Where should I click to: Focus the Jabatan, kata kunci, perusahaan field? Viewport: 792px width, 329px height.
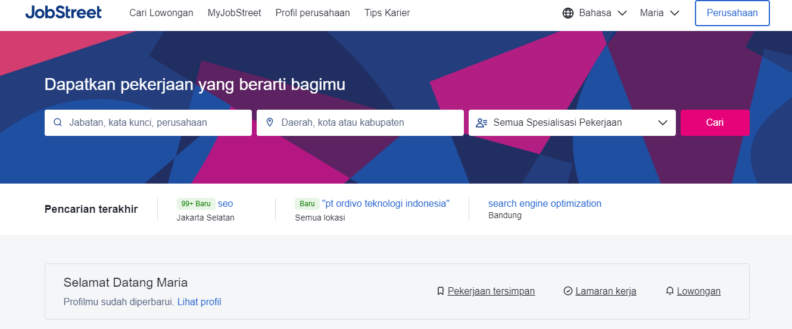click(148, 123)
